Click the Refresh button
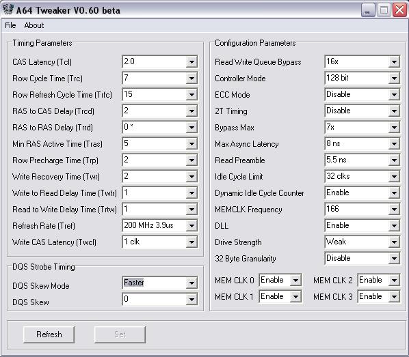Screen dimensions: 409x357 pos(49,334)
